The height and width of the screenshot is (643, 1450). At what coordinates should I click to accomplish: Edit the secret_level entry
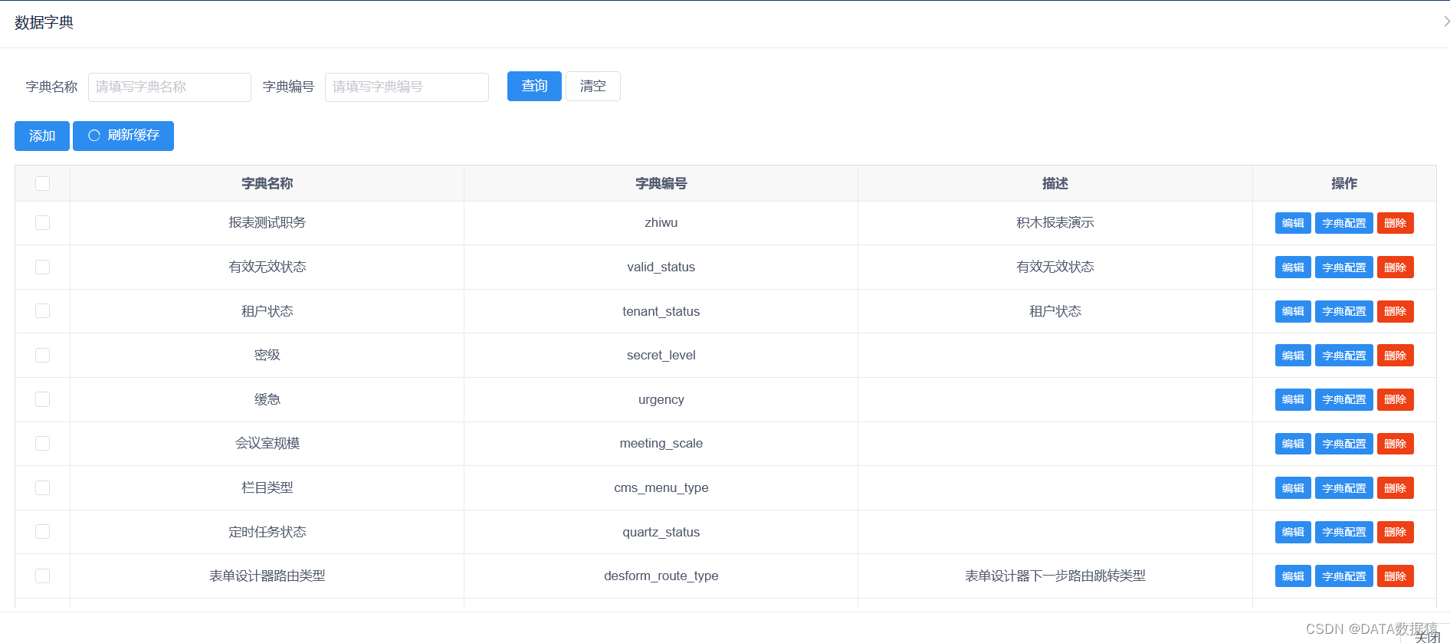click(x=1293, y=356)
